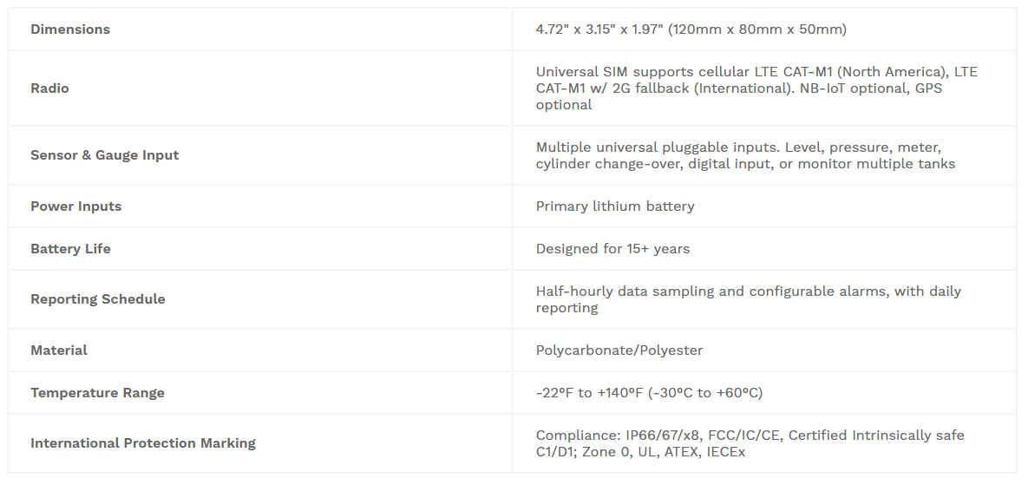Image resolution: width=1028 pixels, height=485 pixels.
Task: Select the Polycarbonate/Polyester value
Action: click(x=619, y=351)
